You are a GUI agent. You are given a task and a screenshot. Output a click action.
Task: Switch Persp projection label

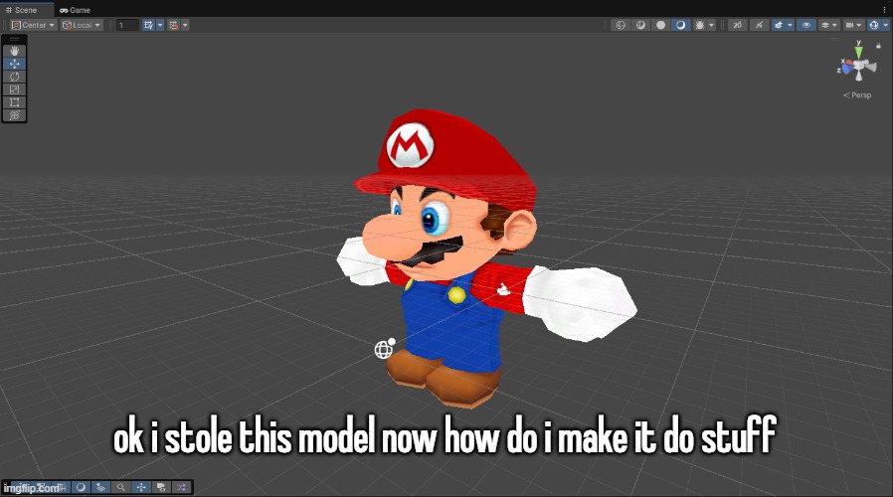point(857,95)
